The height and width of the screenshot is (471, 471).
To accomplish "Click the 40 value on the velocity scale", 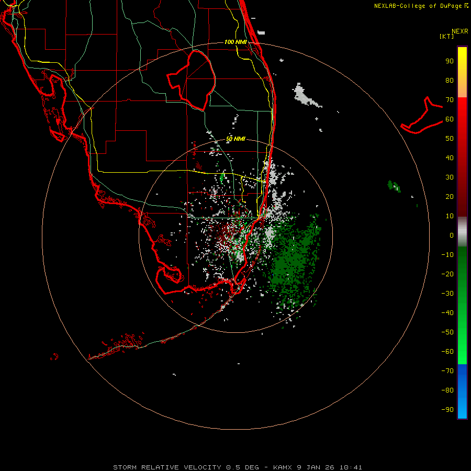I will click(450, 158).
